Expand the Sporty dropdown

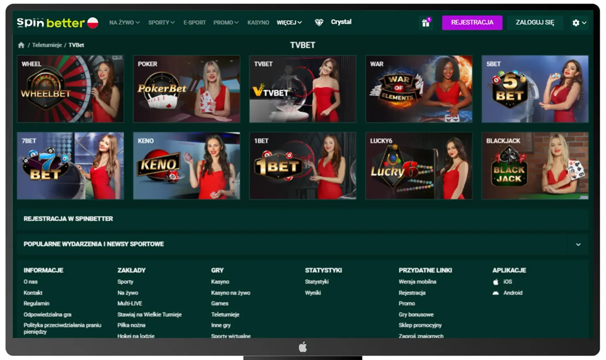pyautogui.click(x=161, y=23)
